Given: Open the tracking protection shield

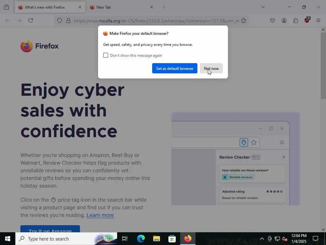Looking at the screenshot, I should [x=60, y=20].
